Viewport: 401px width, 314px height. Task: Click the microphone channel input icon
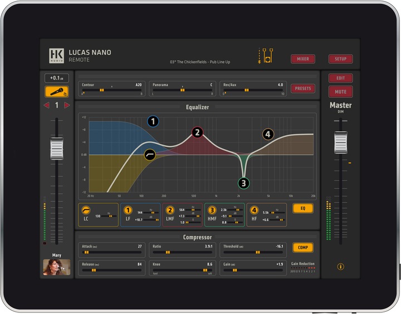57,91
